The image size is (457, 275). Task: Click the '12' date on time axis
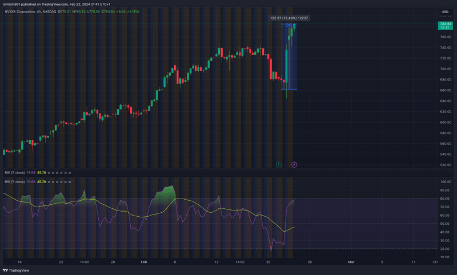click(217, 262)
